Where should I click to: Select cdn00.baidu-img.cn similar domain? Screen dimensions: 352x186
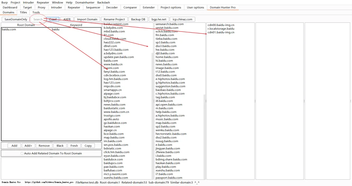[221, 25]
